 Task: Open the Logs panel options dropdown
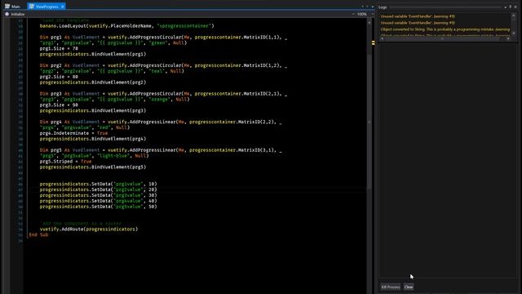click(x=506, y=7)
